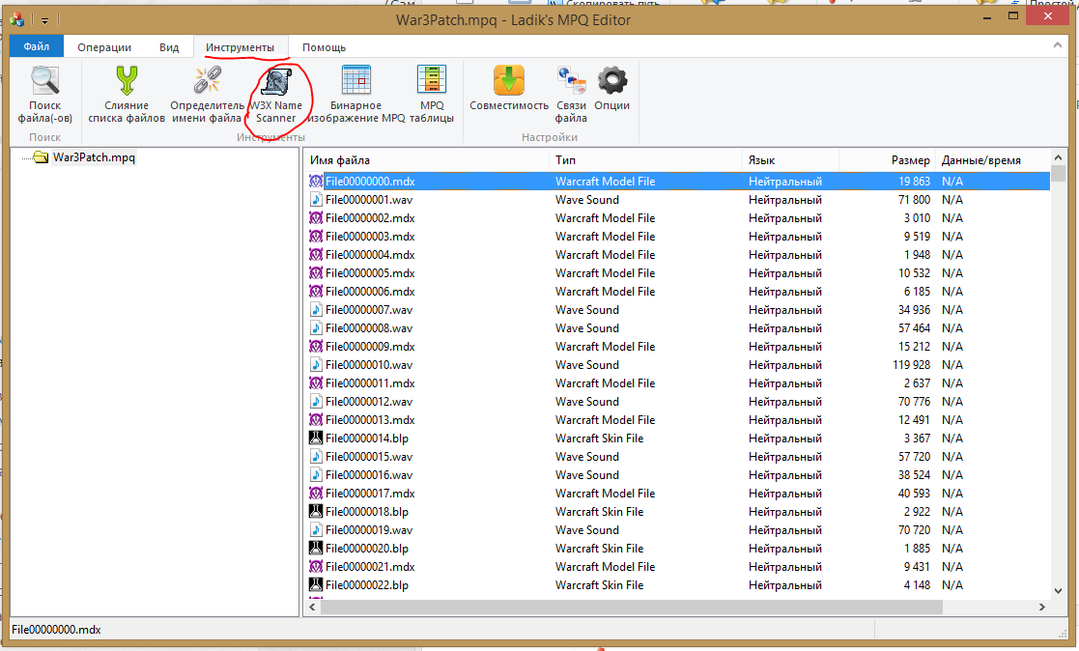Click the status bar text File00000000.mdx

[x=56, y=629]
